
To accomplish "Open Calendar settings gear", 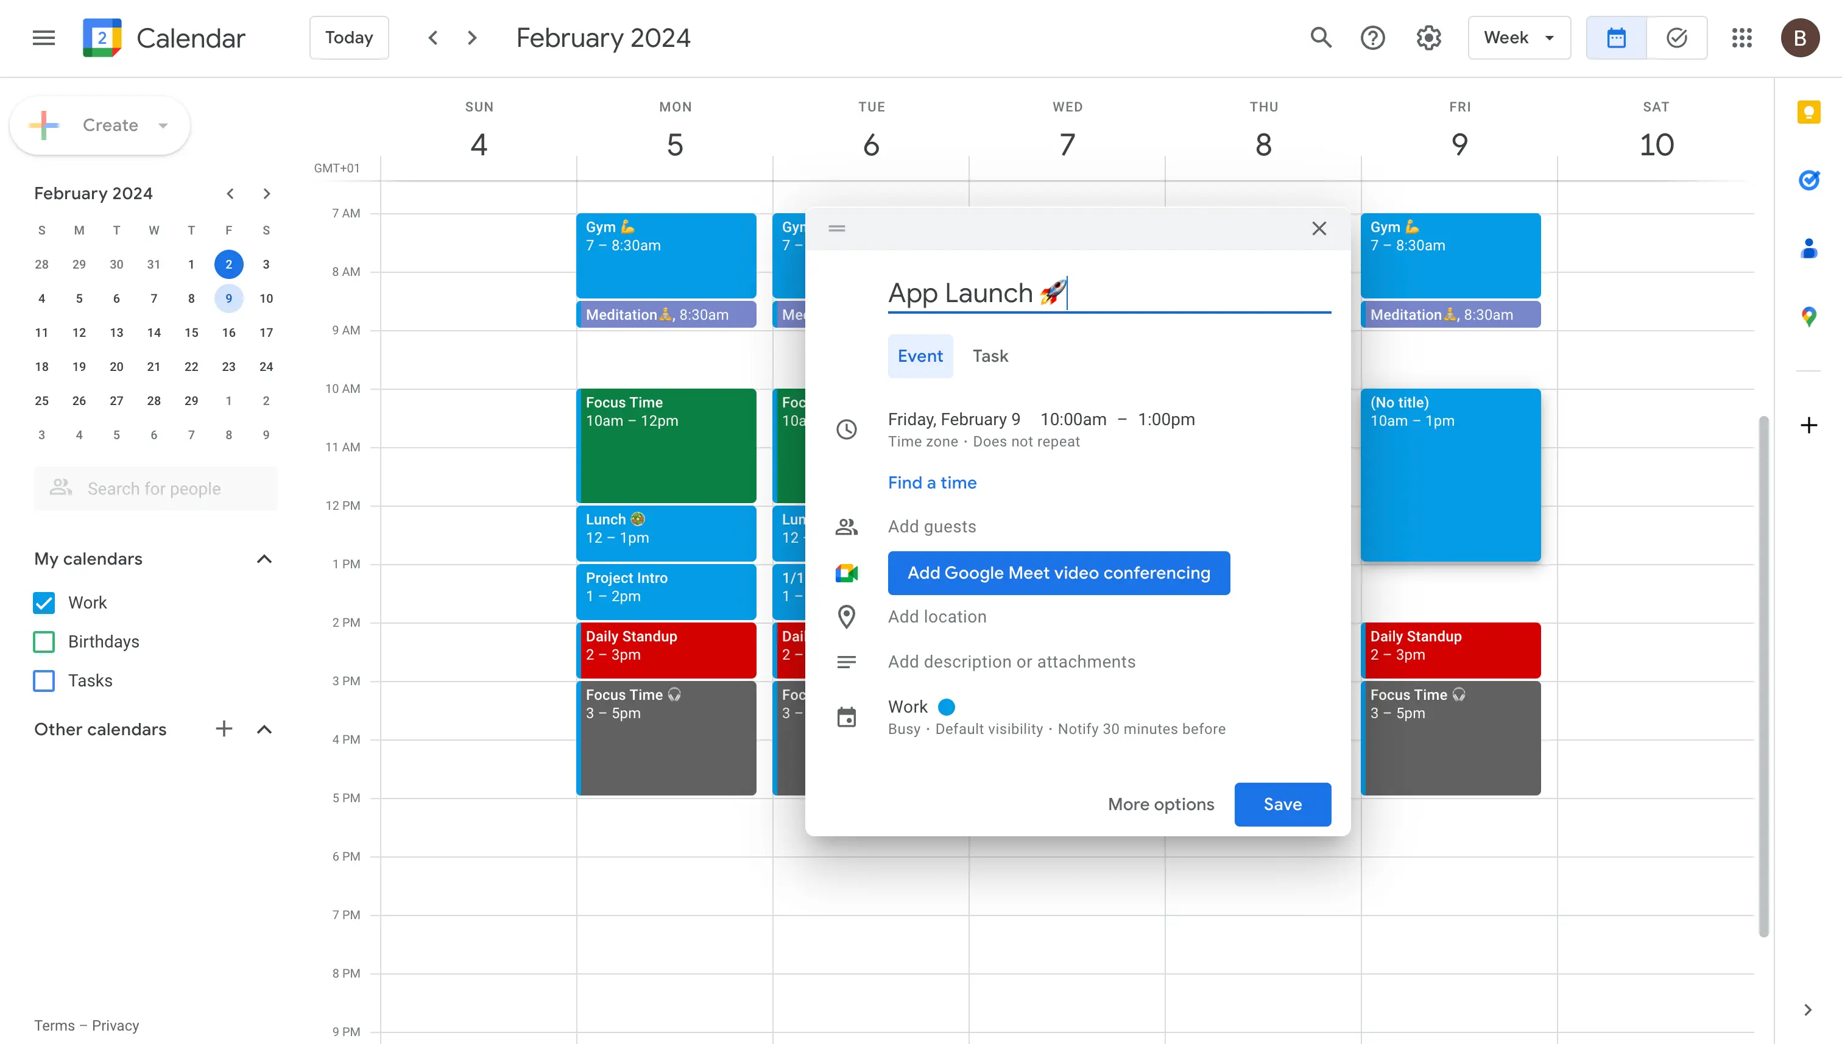I will tap(1428, 37).
